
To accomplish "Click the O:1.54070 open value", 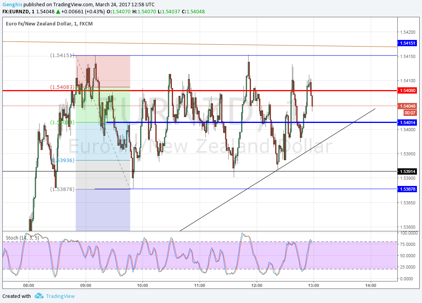I will pos(119,12).
